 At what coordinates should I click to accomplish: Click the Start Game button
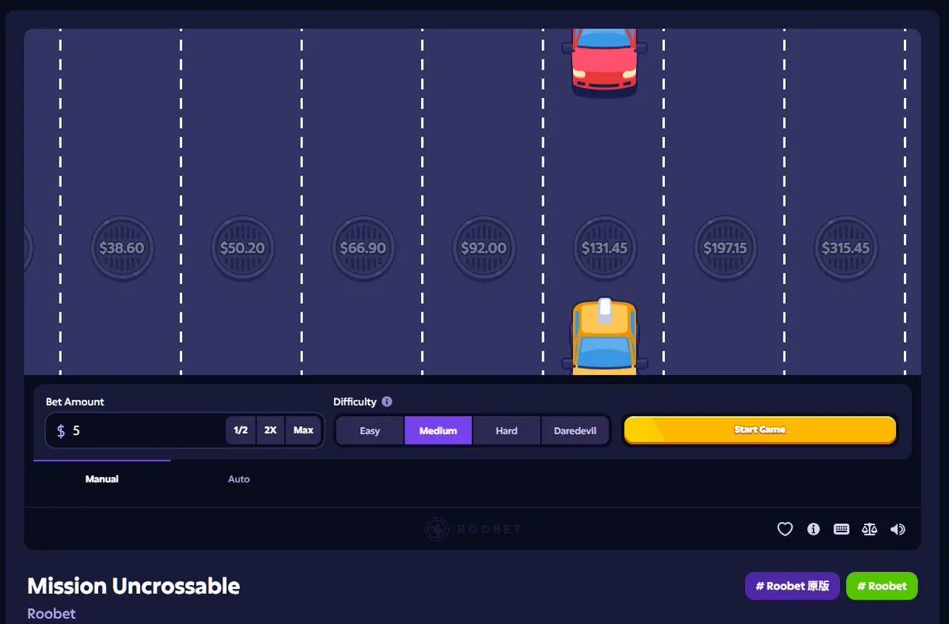tap(760, 430)
